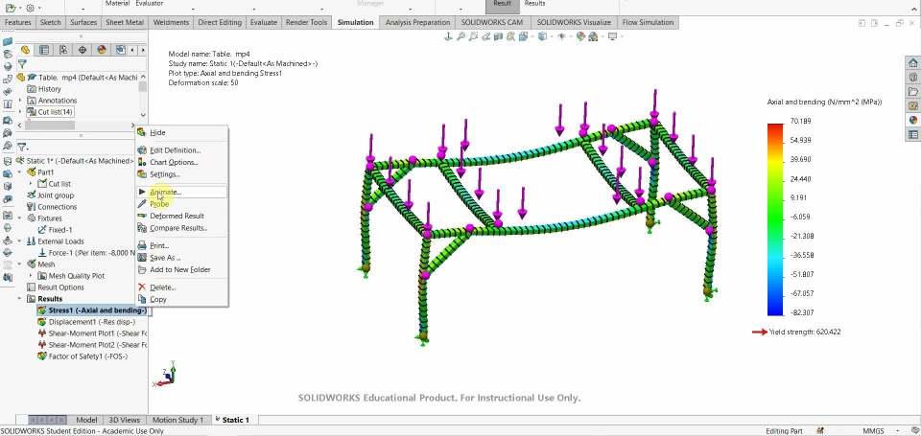The image size is (921, 436).
Task: Click the Zoom to Fit magnifier icon
Action: coord(461,36)
